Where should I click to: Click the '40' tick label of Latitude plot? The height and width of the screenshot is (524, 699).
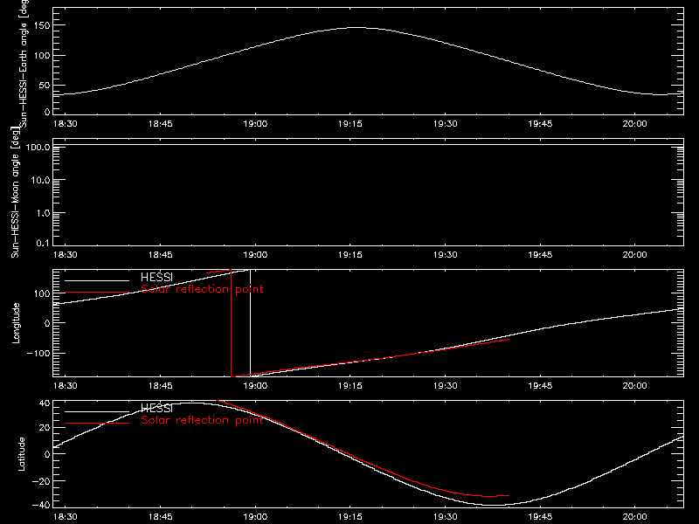point(45,403)
